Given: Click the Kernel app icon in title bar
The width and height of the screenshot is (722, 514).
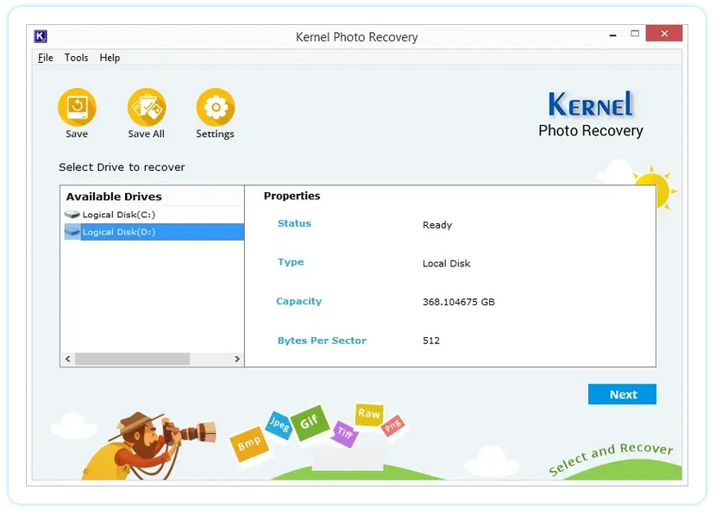Looking at the screenshot, I should coord(41,36).
